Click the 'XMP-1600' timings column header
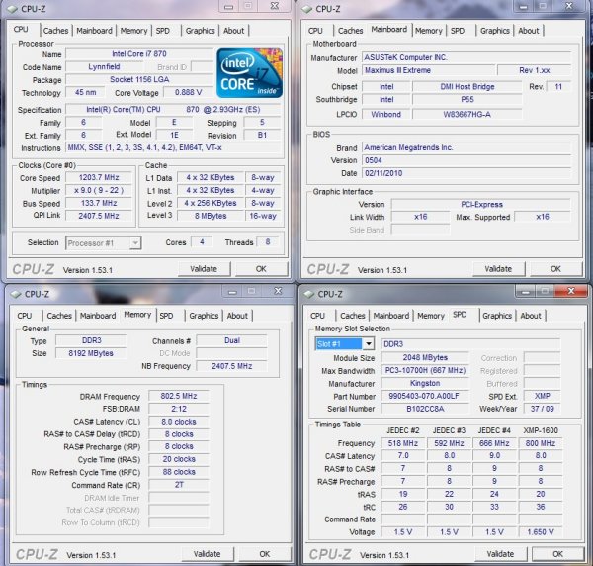593x566 pixels. [541, 430]
